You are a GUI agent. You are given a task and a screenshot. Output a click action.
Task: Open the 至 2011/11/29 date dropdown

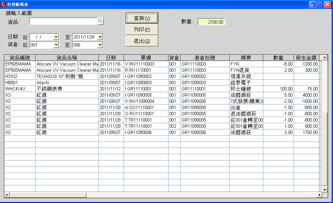[x=100, y=37]
